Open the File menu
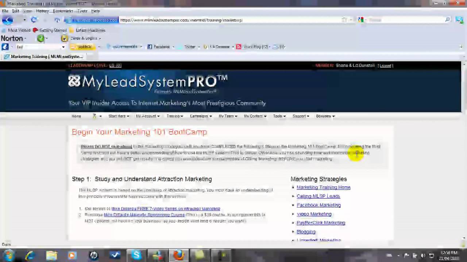The height and width of the screenshot is (262, 467). pyautogui.click(x=5, y=11)
